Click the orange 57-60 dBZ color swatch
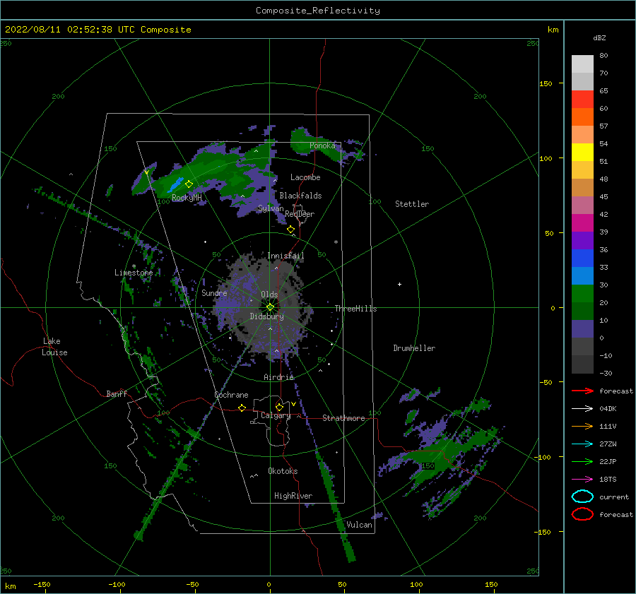Image resolution: width=636 pixels, height=594 pixels. click(x=582, y=117)
